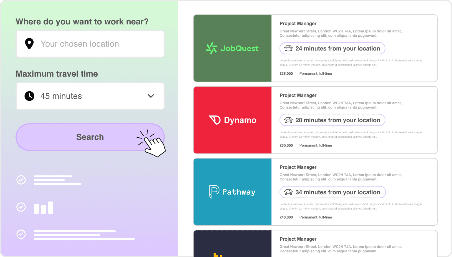Click the Dynamo company logo
Image resolution: width=452 pixels, height=257 pixels.
232,120
